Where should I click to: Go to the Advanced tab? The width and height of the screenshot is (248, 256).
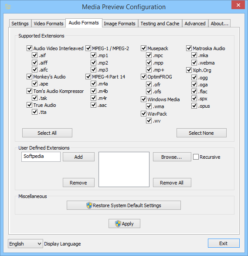point(195,24)
